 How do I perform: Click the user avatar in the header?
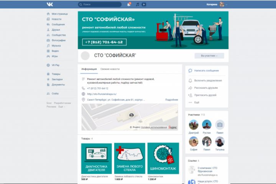coord(222,4)
